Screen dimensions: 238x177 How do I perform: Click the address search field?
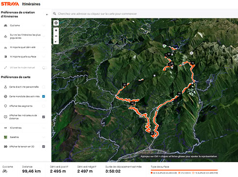pos(145,14)
